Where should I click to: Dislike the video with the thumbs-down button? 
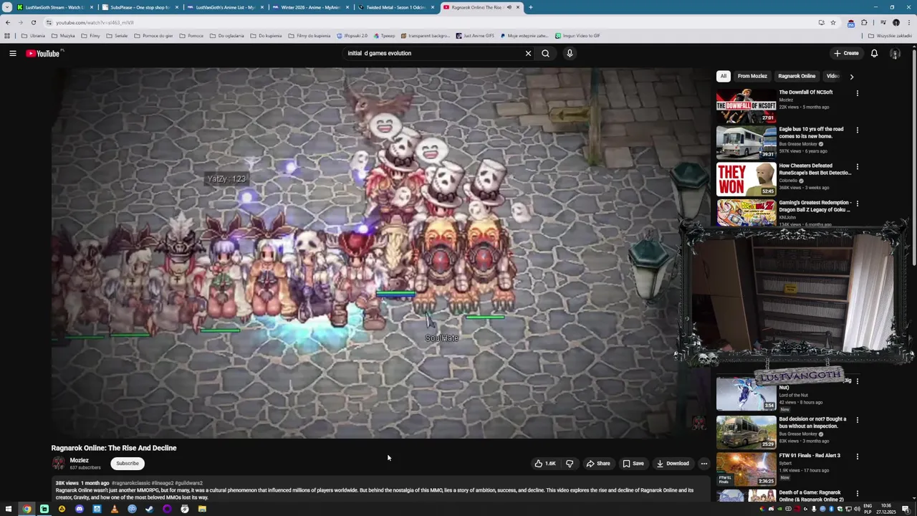pyautogui.click(x=570, y=464)
